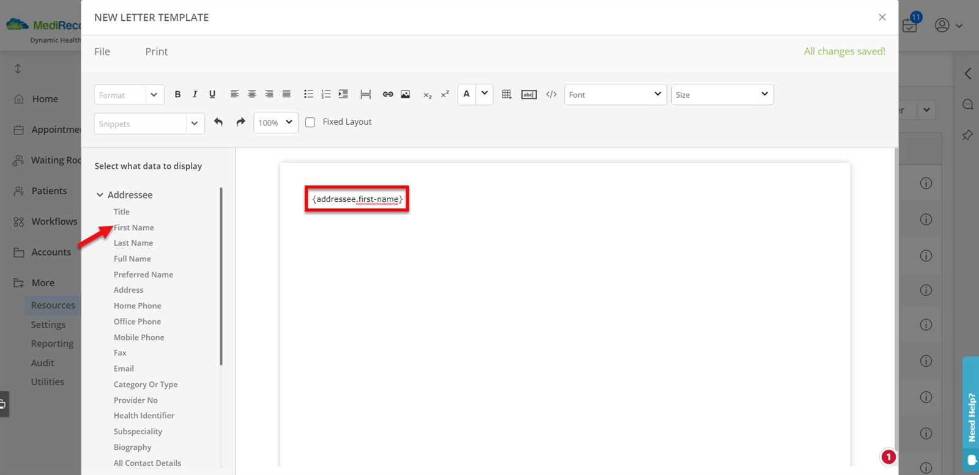Insert Health Identifier field
The width and height of the screenshot is (979, 475).
[x=144, y=416]
